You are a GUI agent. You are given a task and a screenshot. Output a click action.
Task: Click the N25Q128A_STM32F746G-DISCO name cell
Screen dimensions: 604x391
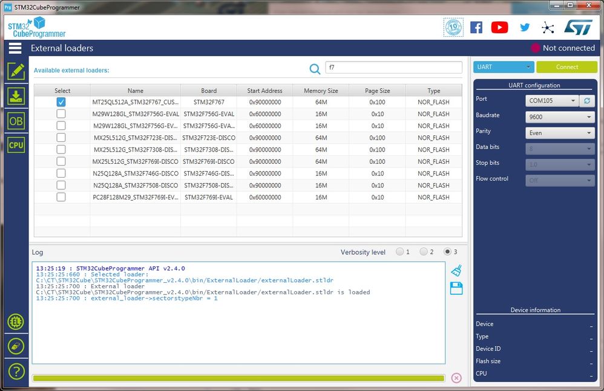coord(135,173)
